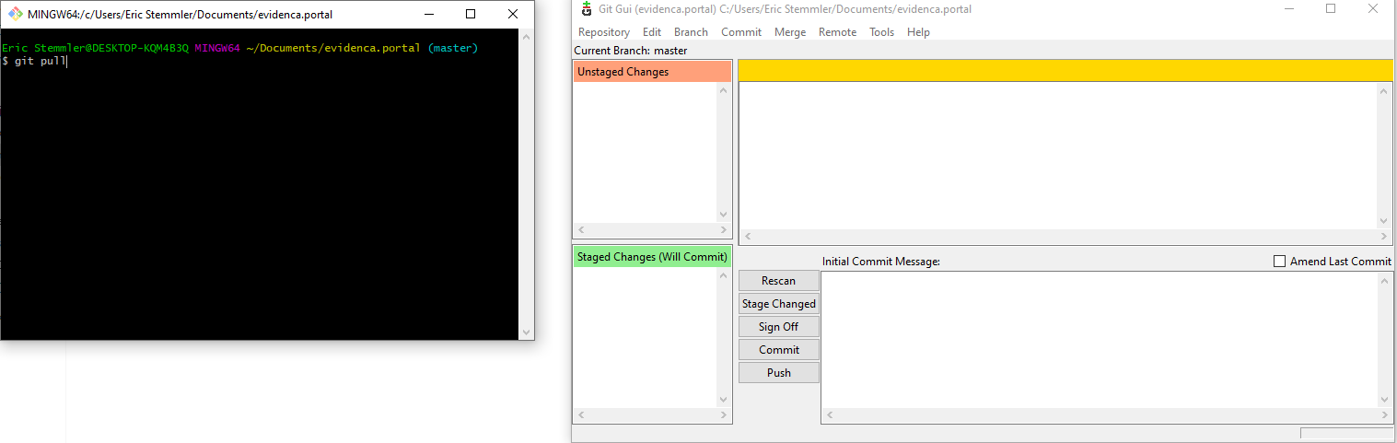Click into the Initial Commit Message text area
The image size is (1397, 443).
[x=1100, y=341]
